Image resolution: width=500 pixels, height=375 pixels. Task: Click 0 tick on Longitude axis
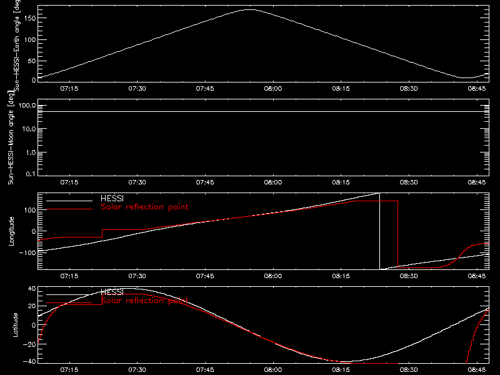[x=34, y=231]
